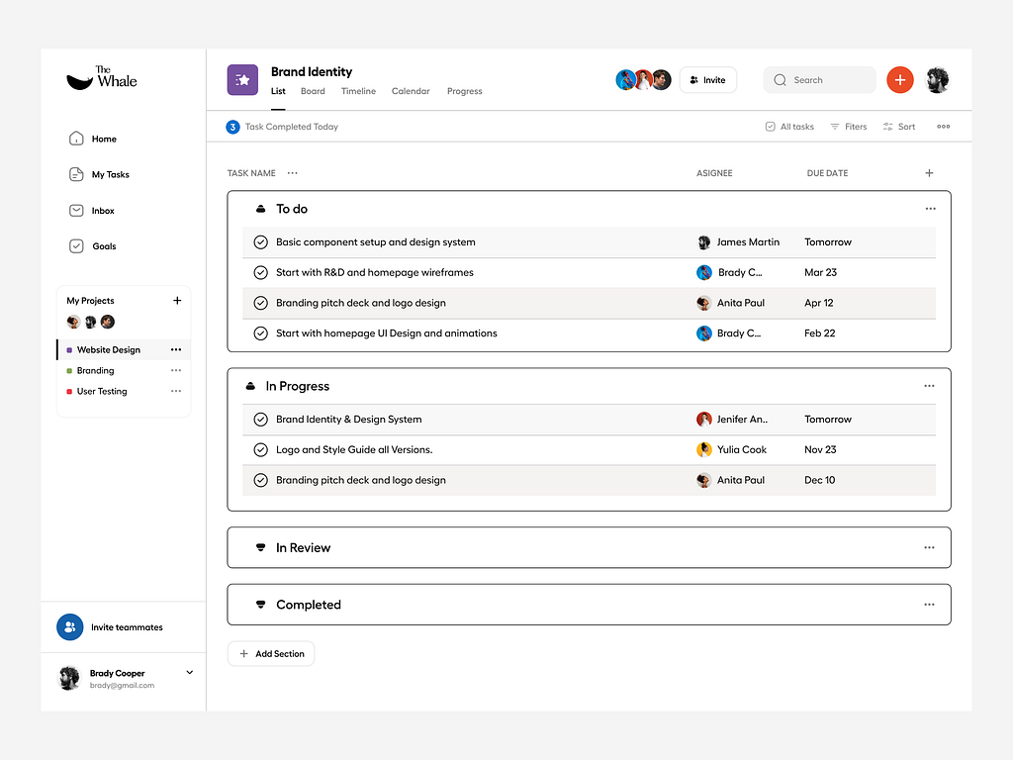
Task: Click the Brand Identity star project icon
Action: click(x=242, y=79)
